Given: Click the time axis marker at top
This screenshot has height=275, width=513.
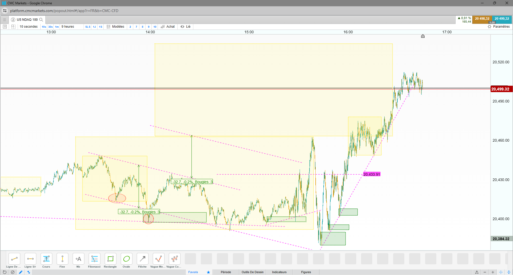Looking at the screenshot, I should click(x=423, y=36).
